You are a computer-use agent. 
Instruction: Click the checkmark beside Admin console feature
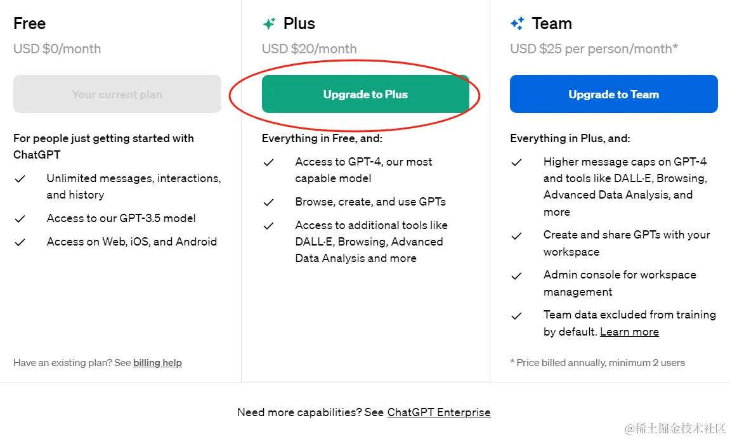517,275
